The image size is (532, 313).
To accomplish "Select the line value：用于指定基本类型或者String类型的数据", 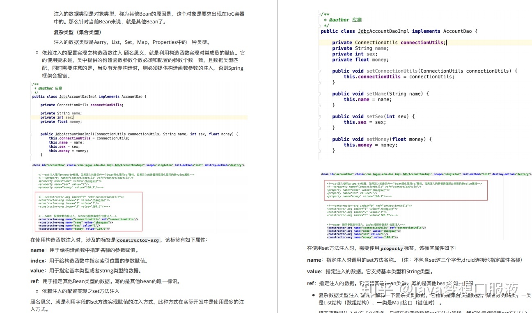I will (86, 271).
